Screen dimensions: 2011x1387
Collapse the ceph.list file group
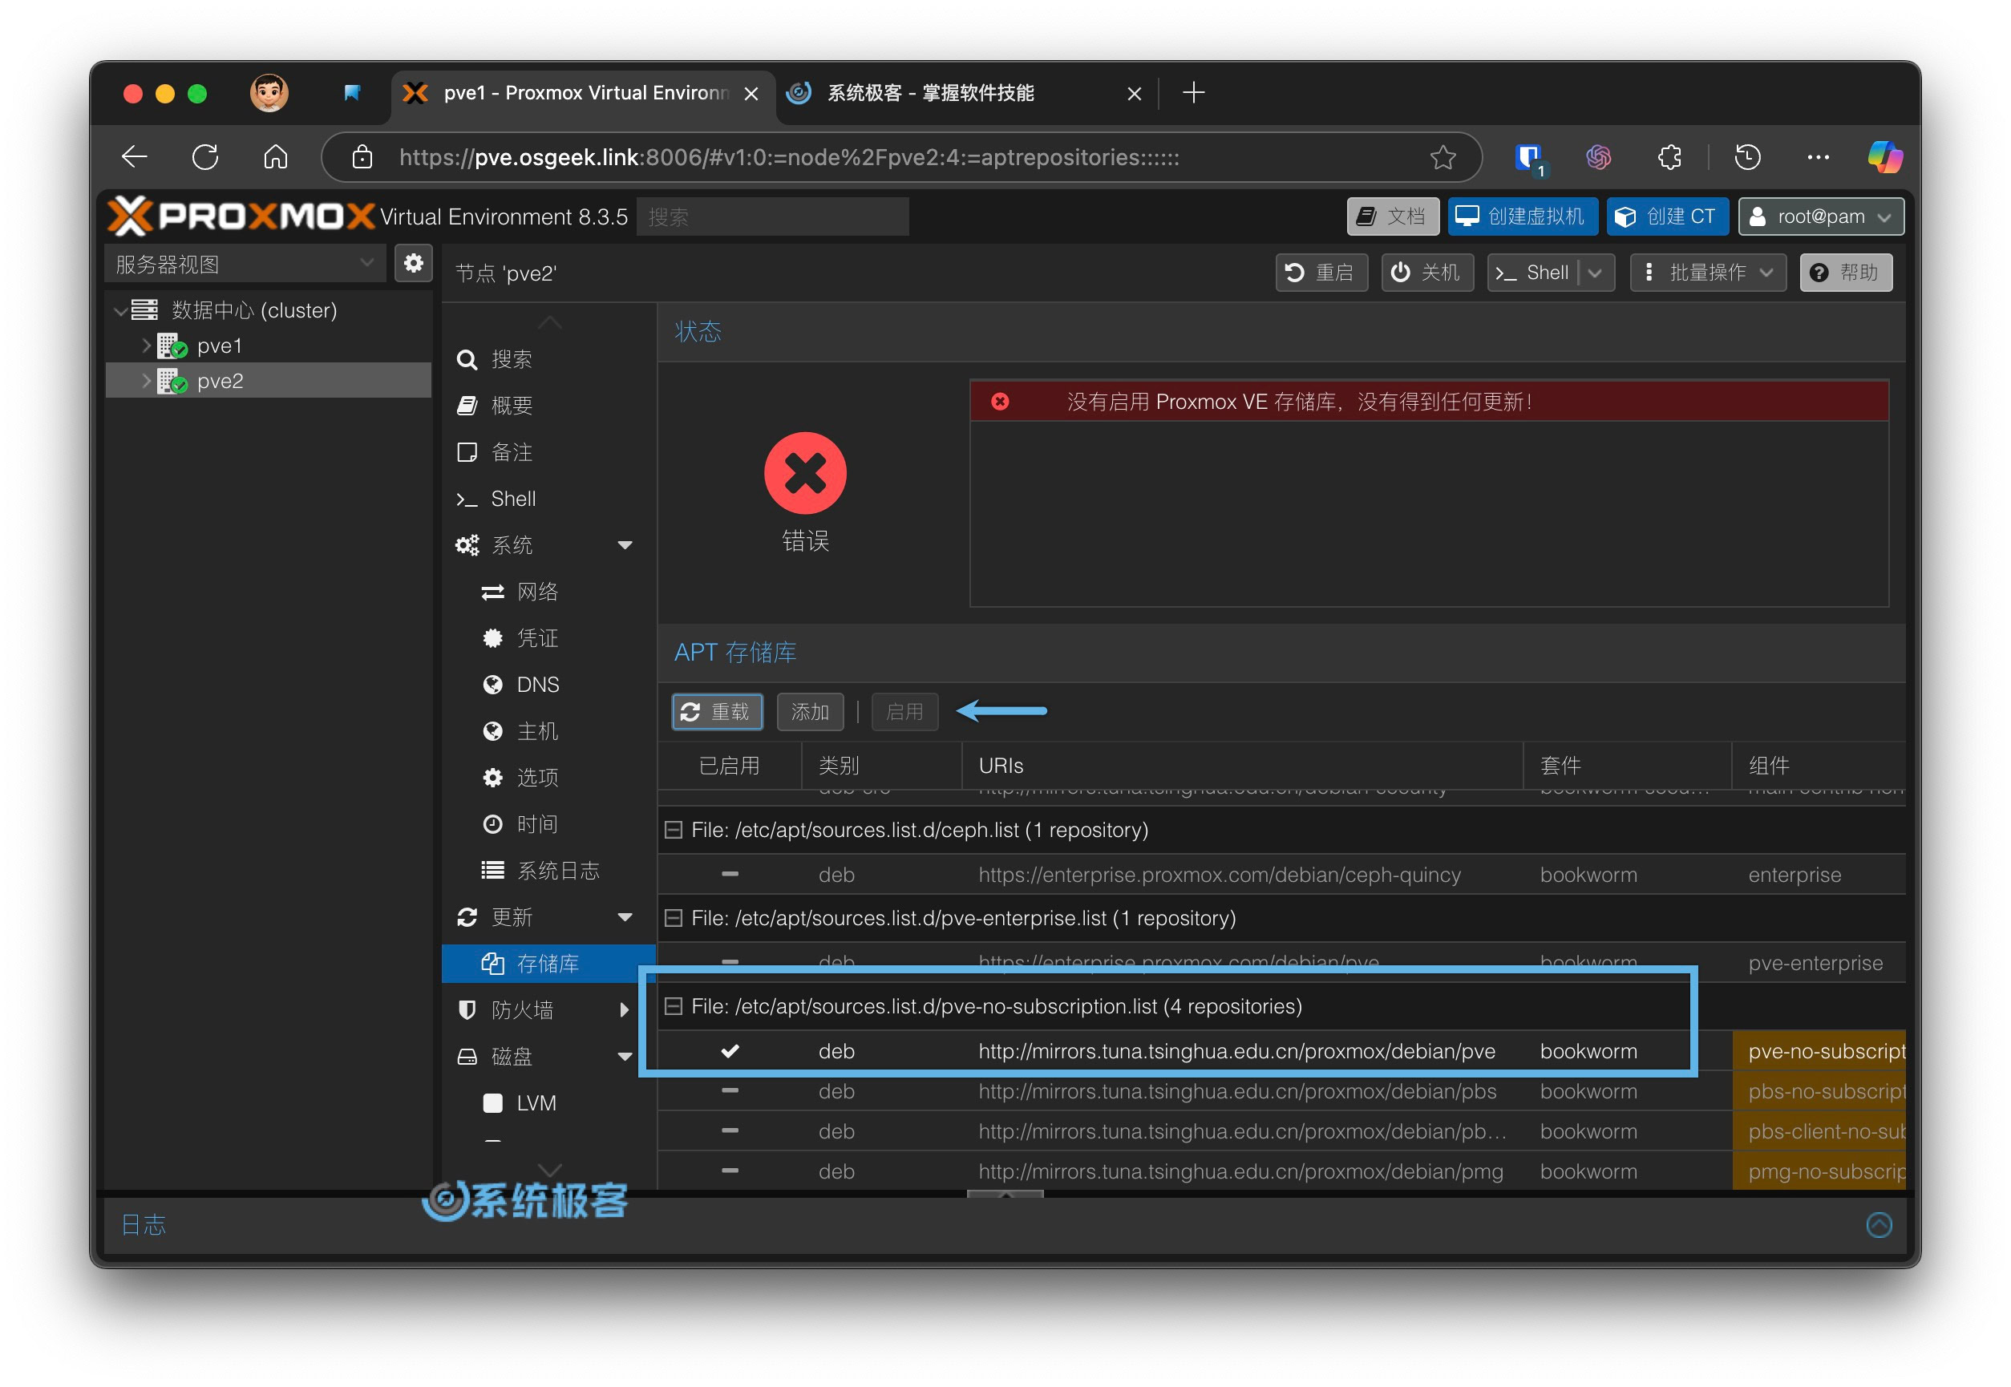pyautogui.click(x=673, y=830)
